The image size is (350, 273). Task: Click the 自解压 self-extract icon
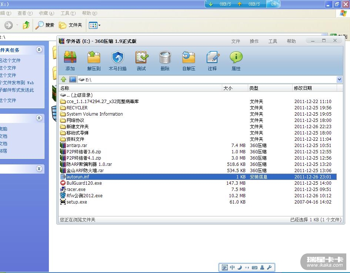click(189, 57)
